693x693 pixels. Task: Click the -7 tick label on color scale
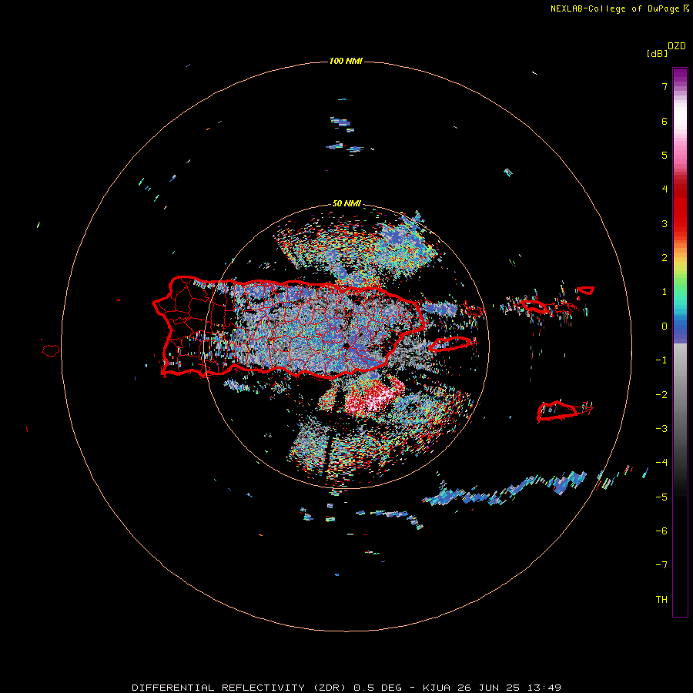[661, 565]
